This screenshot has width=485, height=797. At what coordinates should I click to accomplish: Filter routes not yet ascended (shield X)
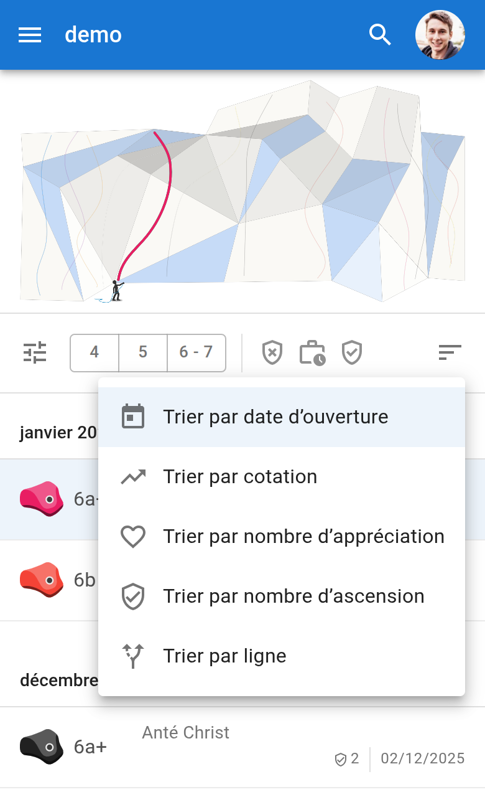point(272,352)
